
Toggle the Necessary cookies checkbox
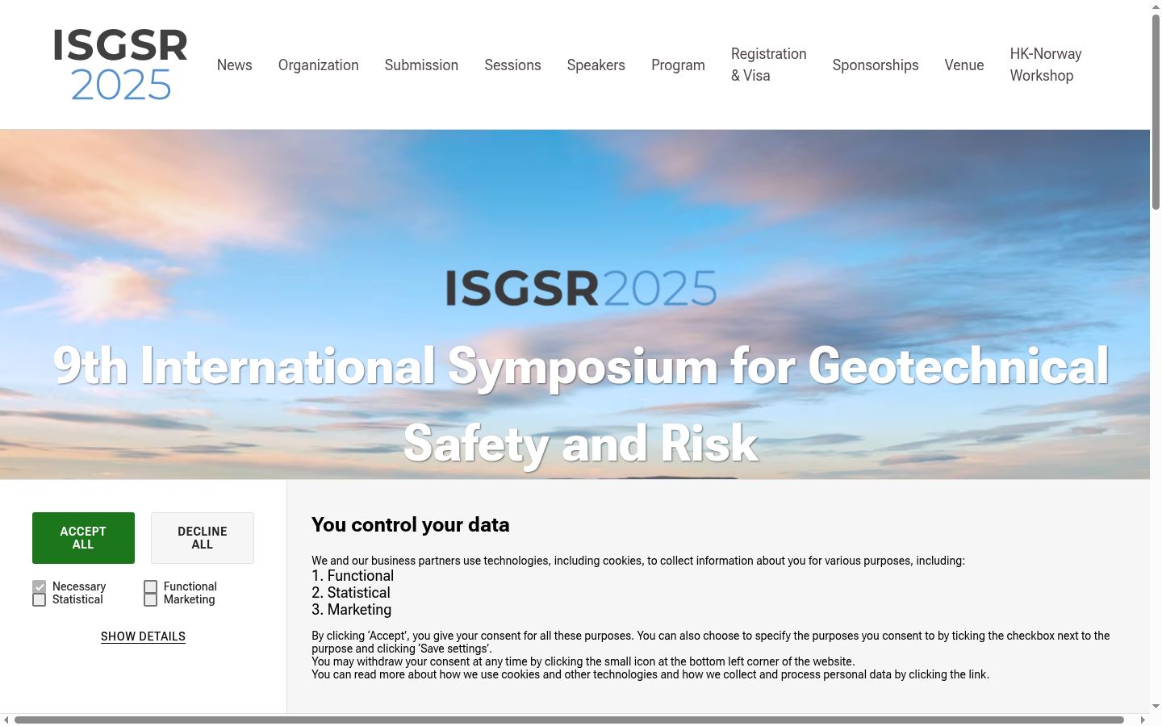(x=39, y=586)
